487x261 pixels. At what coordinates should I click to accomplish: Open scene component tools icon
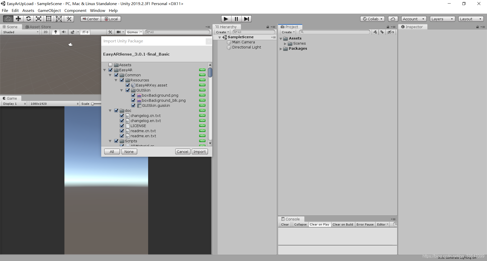pyautogui.click(x=110, y=32)
